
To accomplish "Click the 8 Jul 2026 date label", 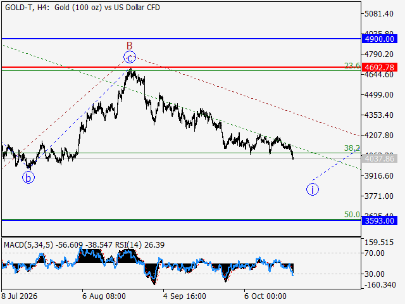I will click(20, 296).
